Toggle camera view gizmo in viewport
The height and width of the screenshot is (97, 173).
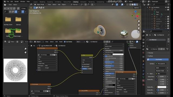click(x=139, y=28)
